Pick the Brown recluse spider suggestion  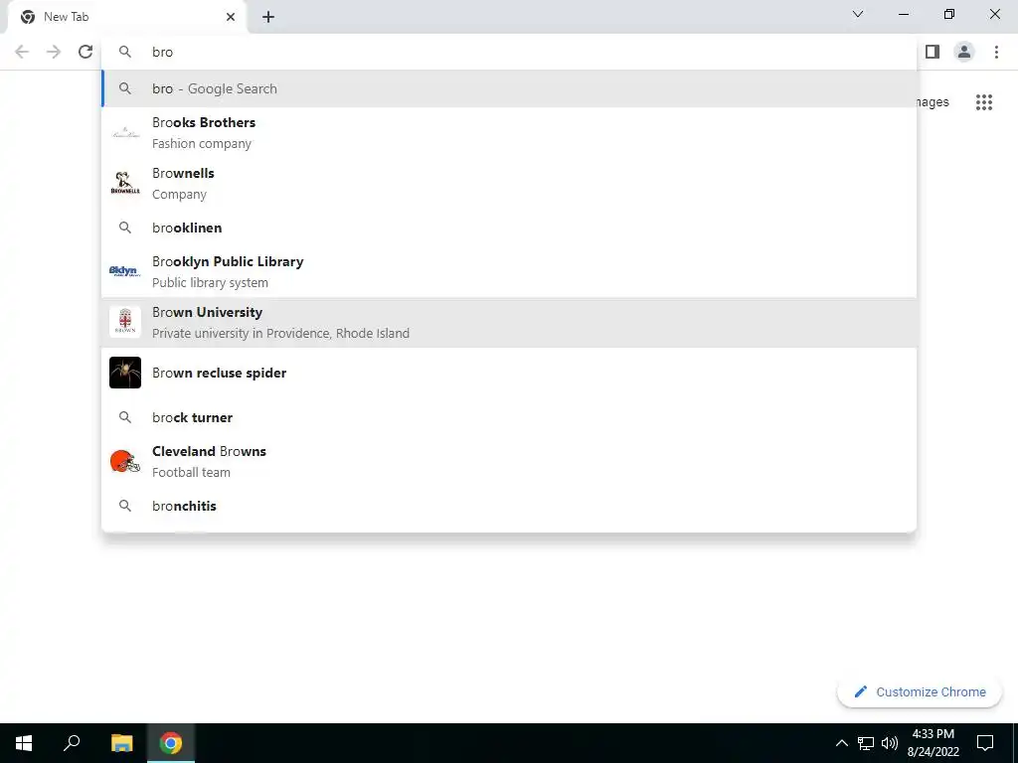click(509, 373)
